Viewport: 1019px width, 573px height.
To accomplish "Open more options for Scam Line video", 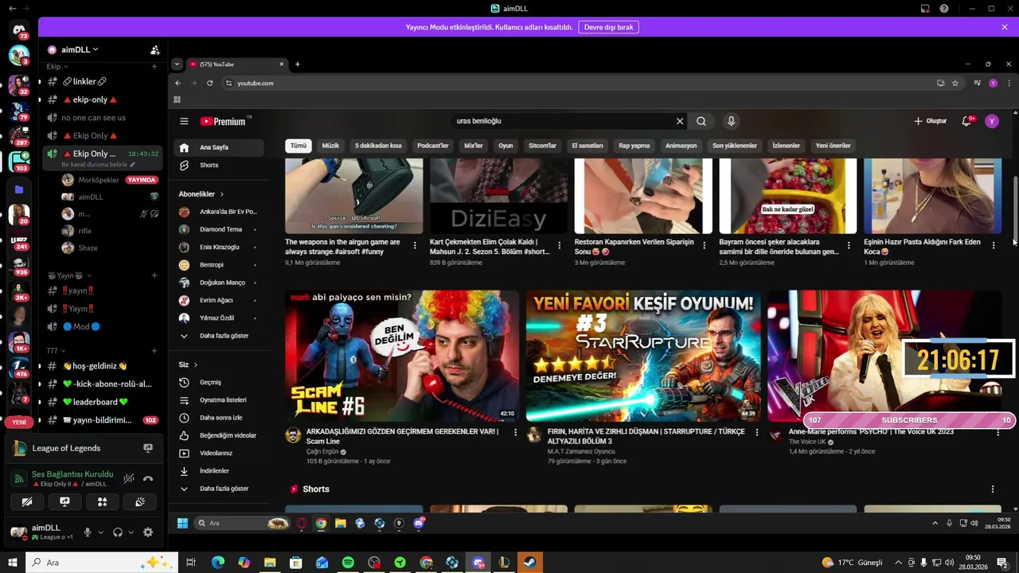I will tap(515, 432).
